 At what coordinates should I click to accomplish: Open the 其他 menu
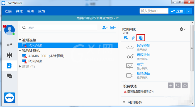pos(19,11)
